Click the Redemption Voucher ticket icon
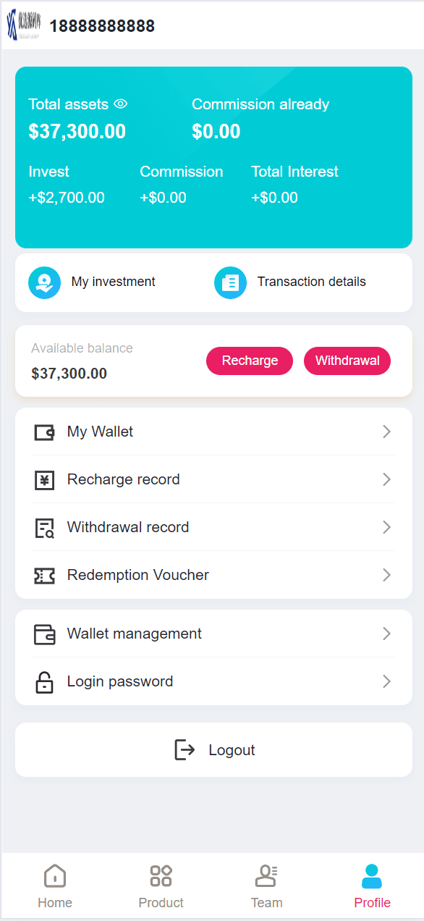This screenshot has height=921, width=424. click(45, 576)
